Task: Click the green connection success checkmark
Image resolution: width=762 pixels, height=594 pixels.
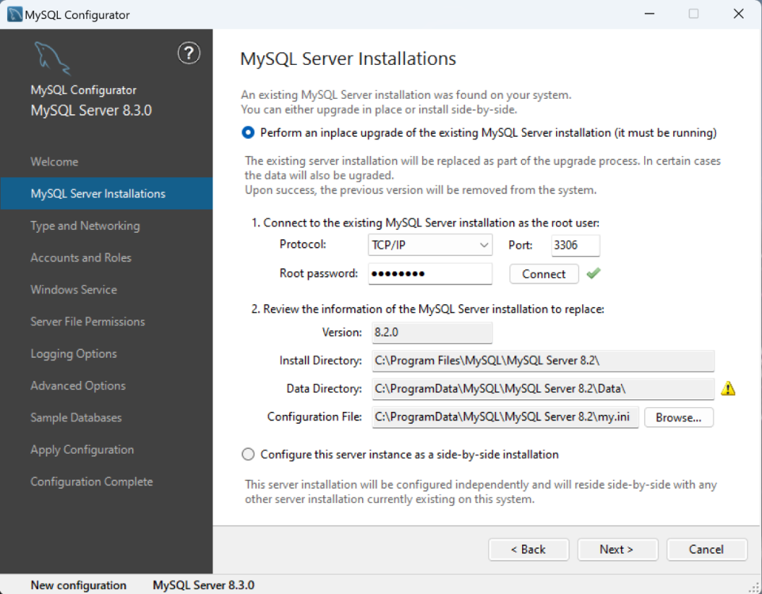Action: (593, 273)
